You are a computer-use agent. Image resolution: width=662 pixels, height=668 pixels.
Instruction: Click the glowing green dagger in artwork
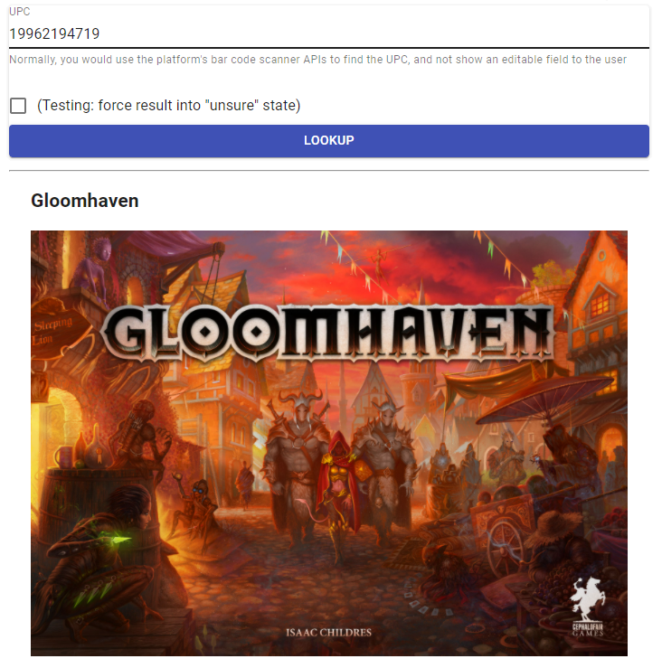tap(119, 541)
